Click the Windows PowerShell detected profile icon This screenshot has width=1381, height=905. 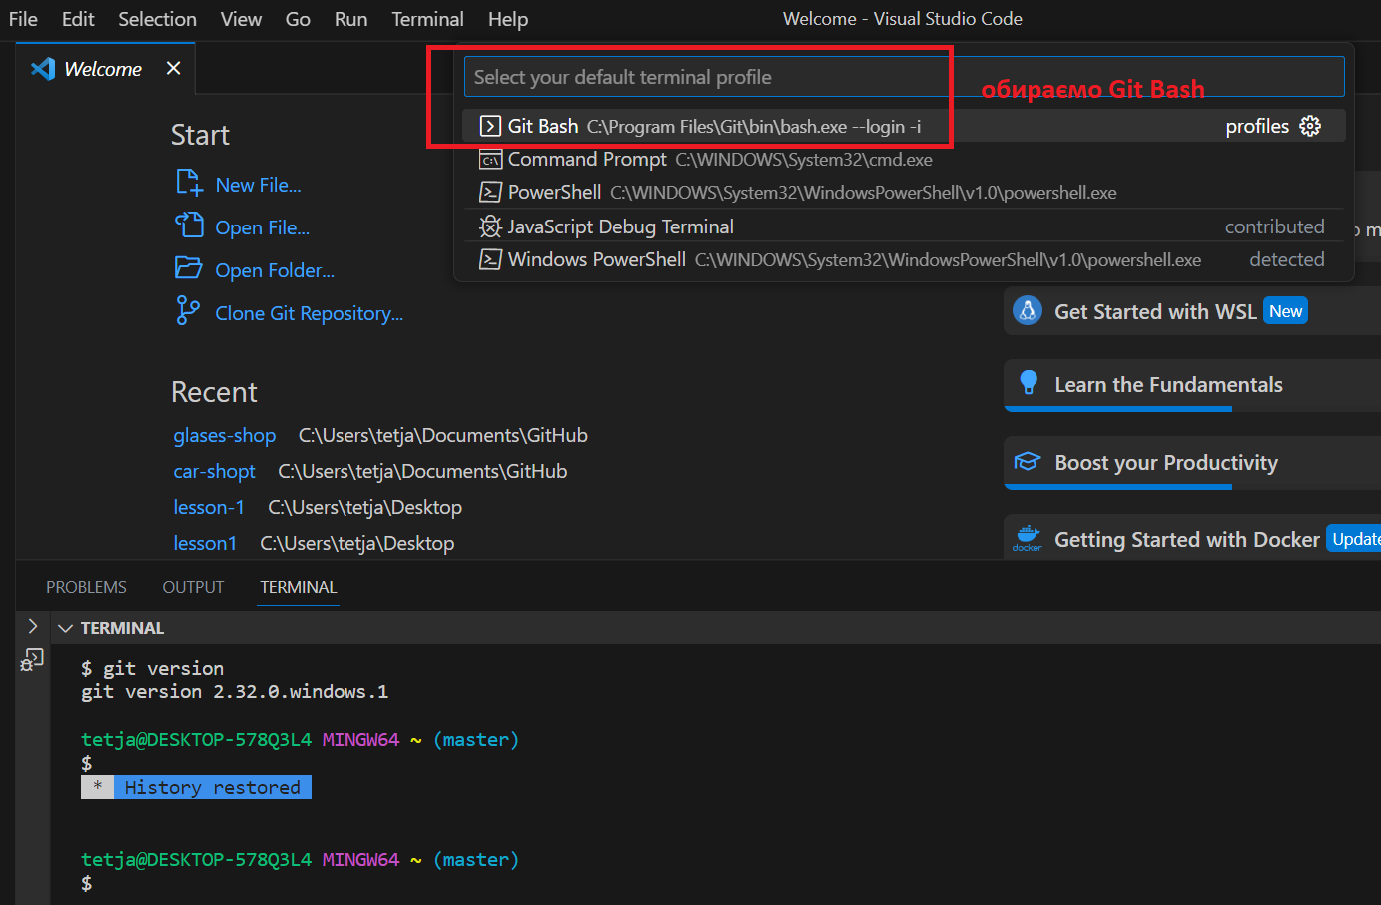point(490,260)
